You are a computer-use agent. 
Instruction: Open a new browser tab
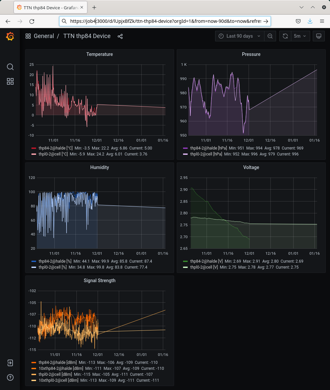tap(94, 8)
